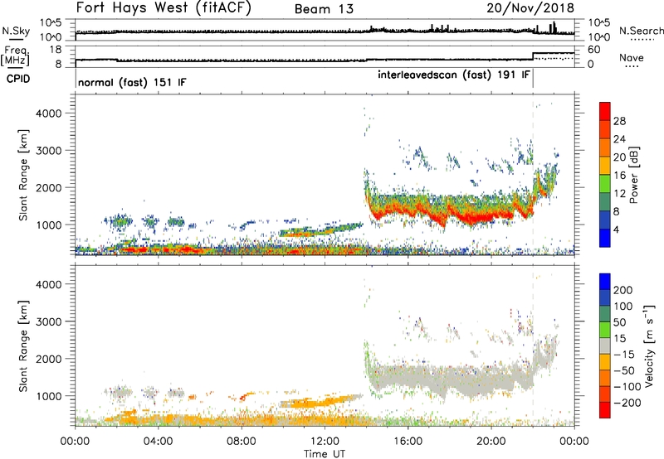
Task: Click the yellow 16–20 dB Power colorbar segment
Action: 605,165
